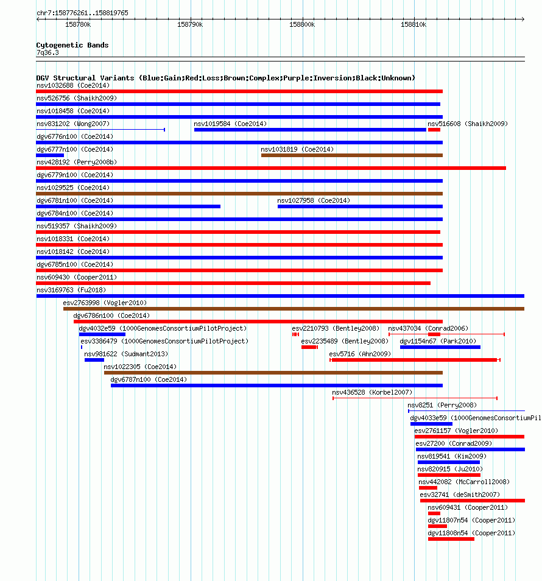Click the red loss bar under esv5716
The height and width of the screenshot is (581, 542).
(415, 360)
